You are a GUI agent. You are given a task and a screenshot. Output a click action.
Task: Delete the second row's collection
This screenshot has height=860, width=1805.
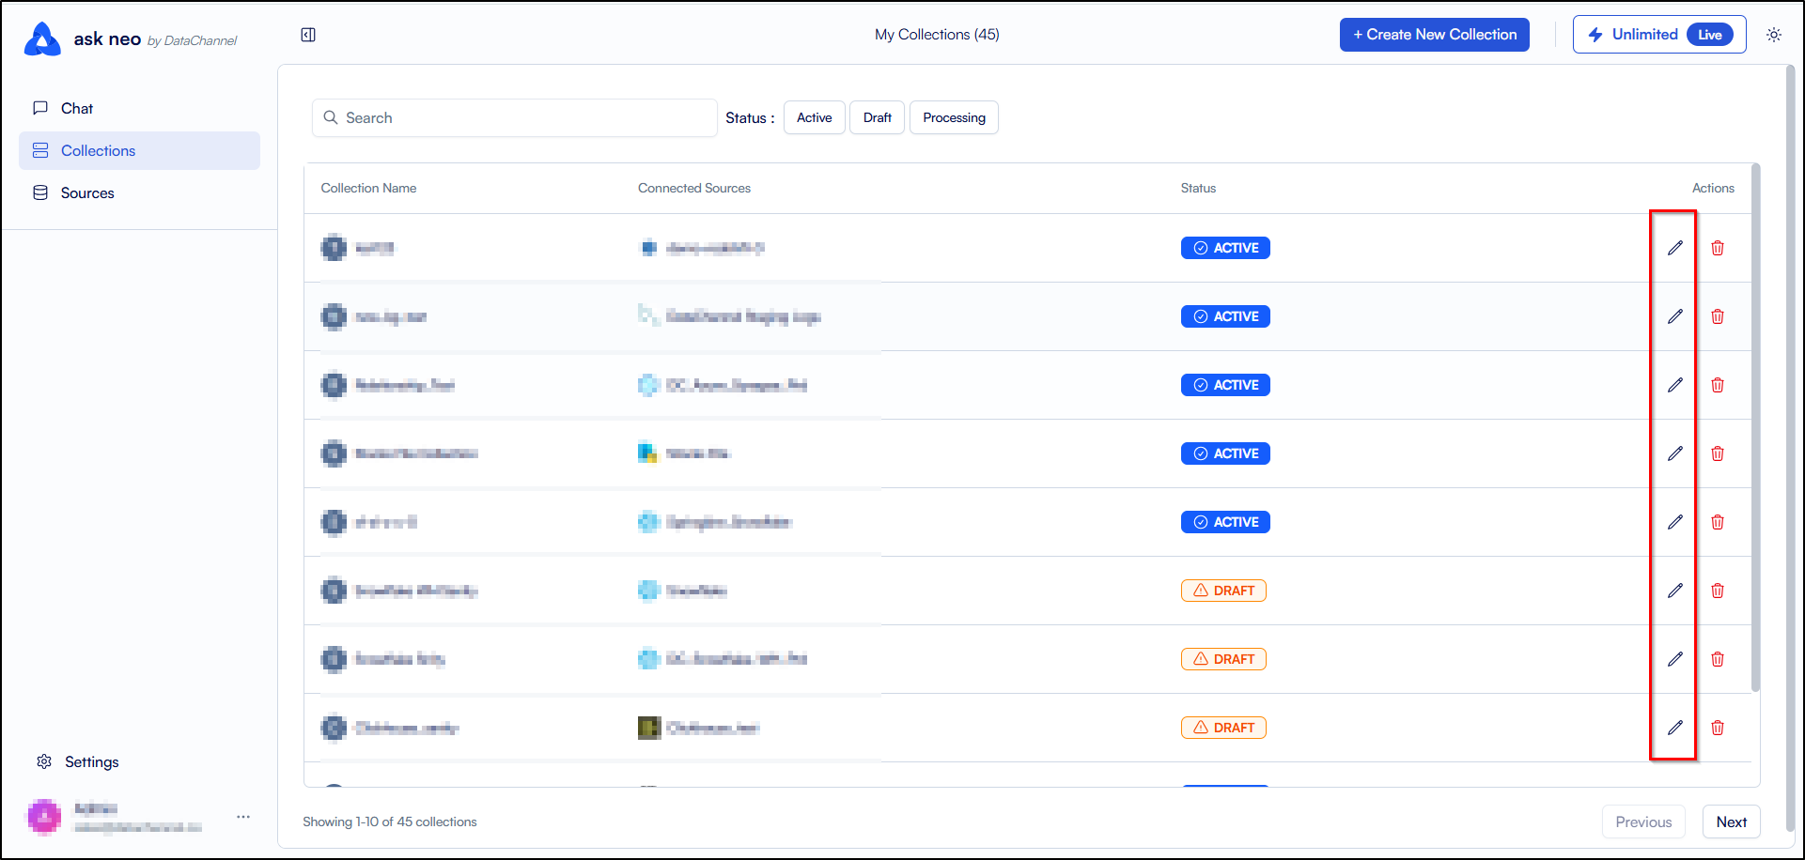coord(1718,316)
